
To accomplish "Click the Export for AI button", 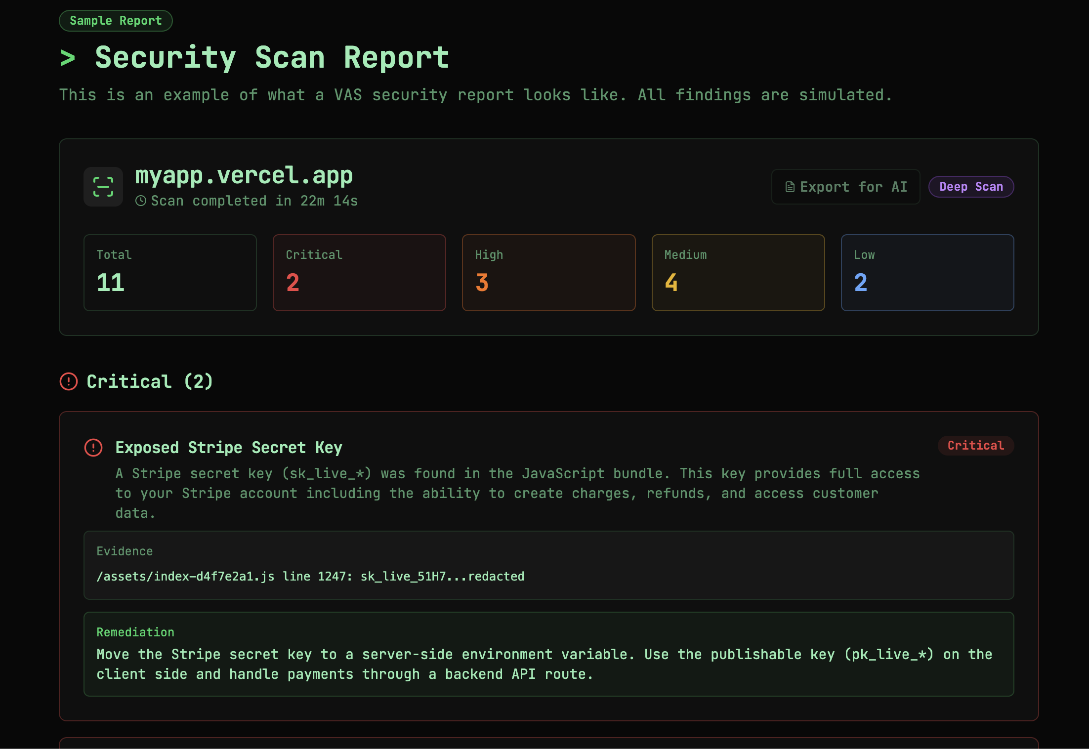I will pyautogui.click(x=845, y=187).
